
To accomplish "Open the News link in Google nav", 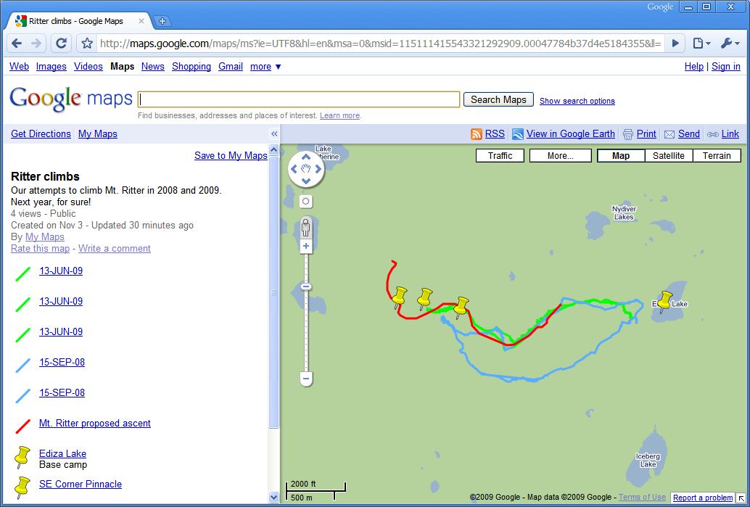I will [x=152, y=67].
